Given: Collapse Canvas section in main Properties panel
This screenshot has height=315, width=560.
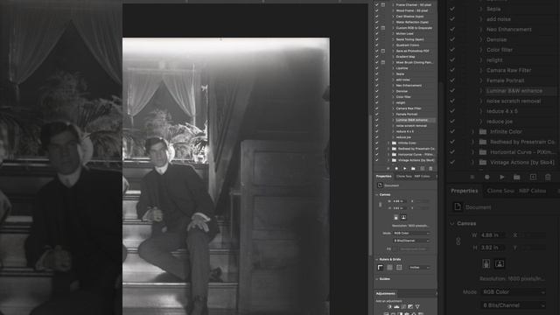Looking at the screenshot, I should coord(377,195).
